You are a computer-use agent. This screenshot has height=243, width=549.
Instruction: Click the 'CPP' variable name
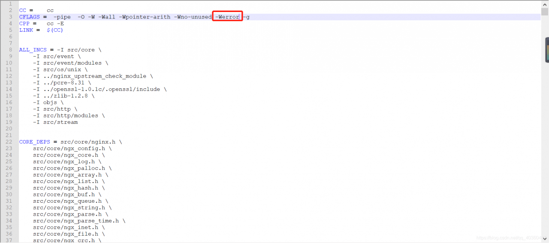click(24, 24)
